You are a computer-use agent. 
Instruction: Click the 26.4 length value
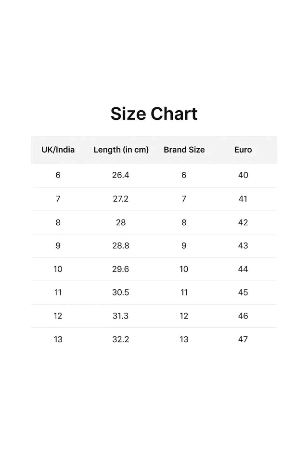coord(121,175)
